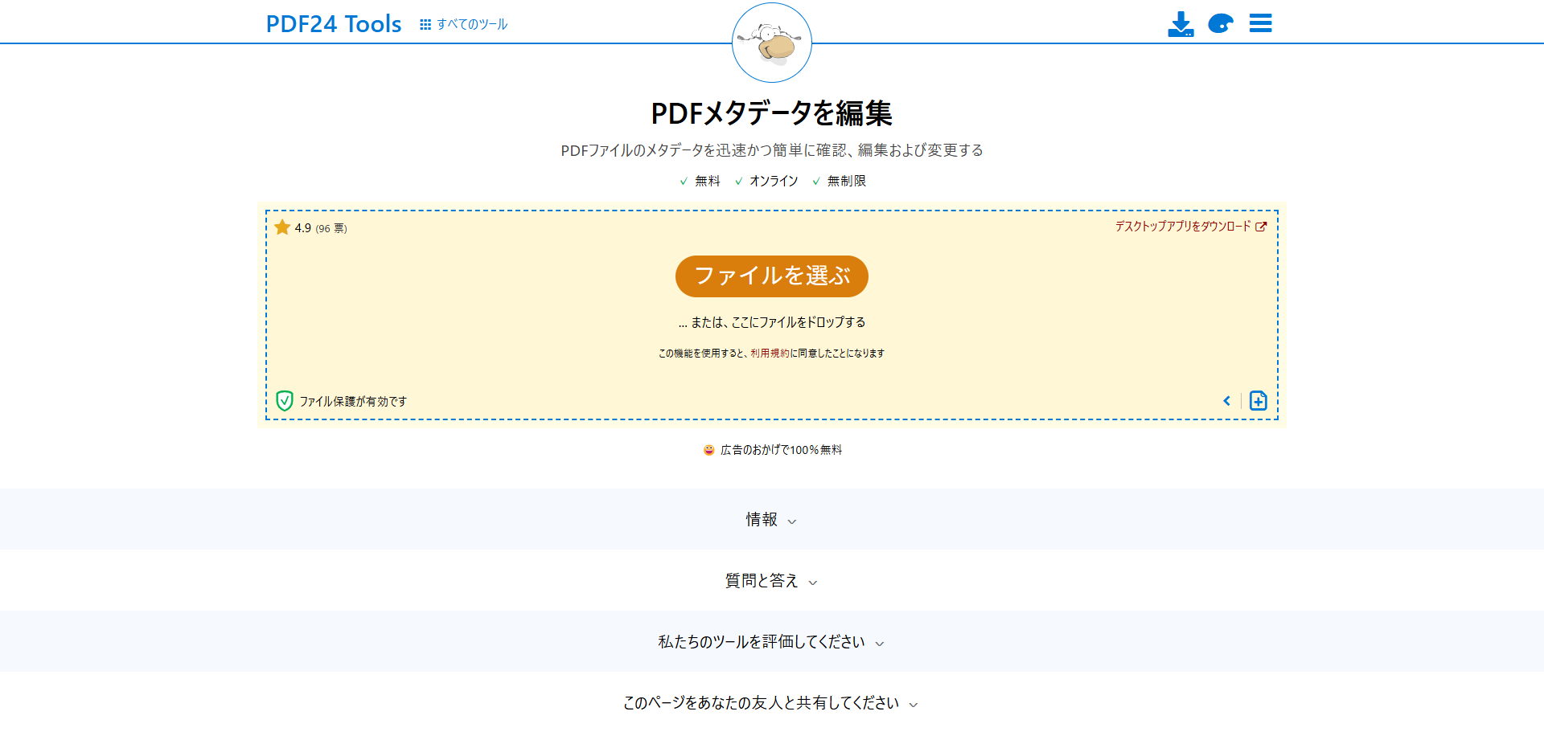Click the PDF24 sheep mascot logo
Screen dimensions: 1544x732
(771, 43)
